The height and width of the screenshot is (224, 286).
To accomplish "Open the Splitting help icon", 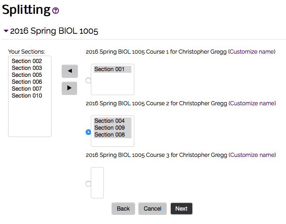I will (56, 11).
